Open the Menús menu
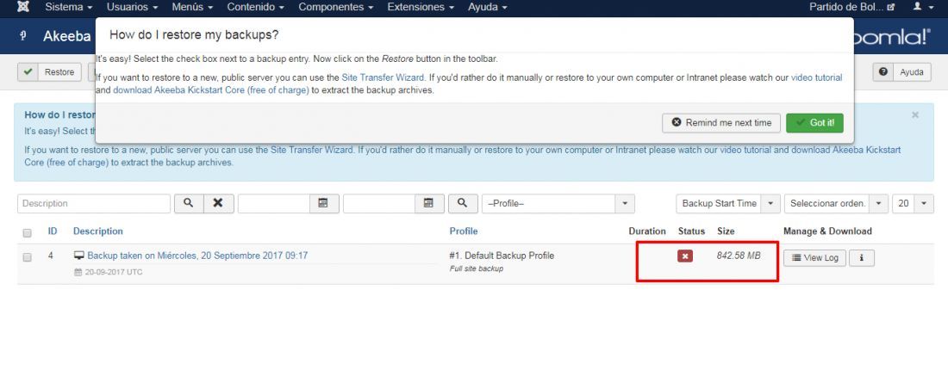 click(x=193, y=7)
